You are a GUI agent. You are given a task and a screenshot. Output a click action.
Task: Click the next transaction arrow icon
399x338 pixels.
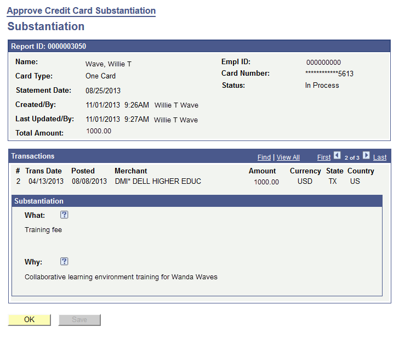(x=366, y=156)
